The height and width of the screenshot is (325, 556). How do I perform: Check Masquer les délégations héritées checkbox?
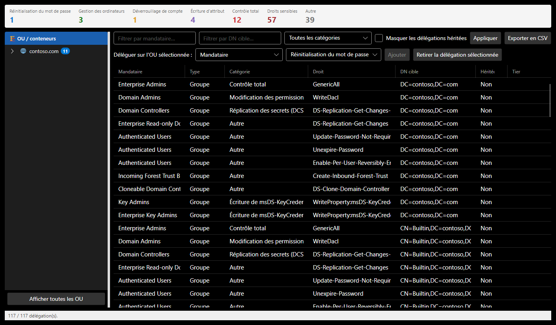pos(379,38)
